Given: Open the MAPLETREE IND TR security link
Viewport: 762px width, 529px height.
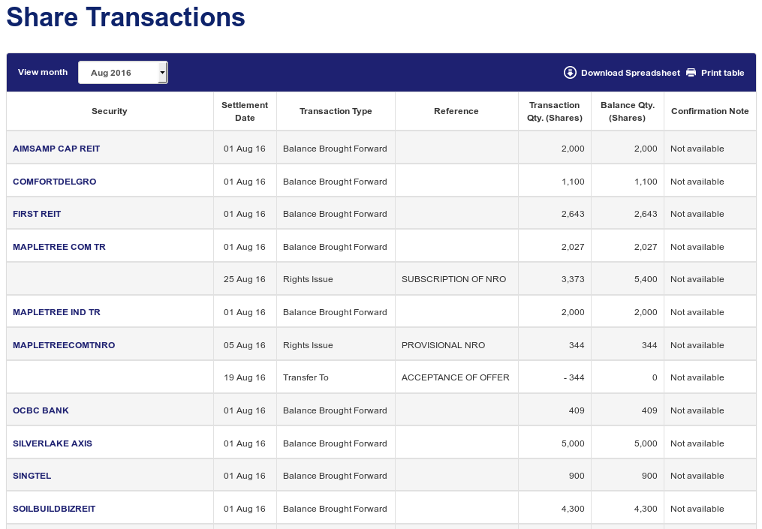Looking at the screenshot, I should [56, 312].
